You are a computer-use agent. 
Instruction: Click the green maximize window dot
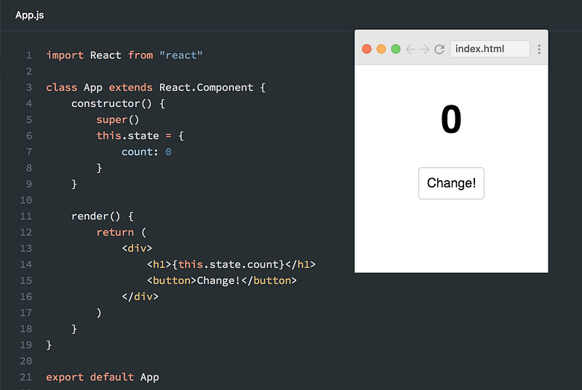(x=396, y=49)
